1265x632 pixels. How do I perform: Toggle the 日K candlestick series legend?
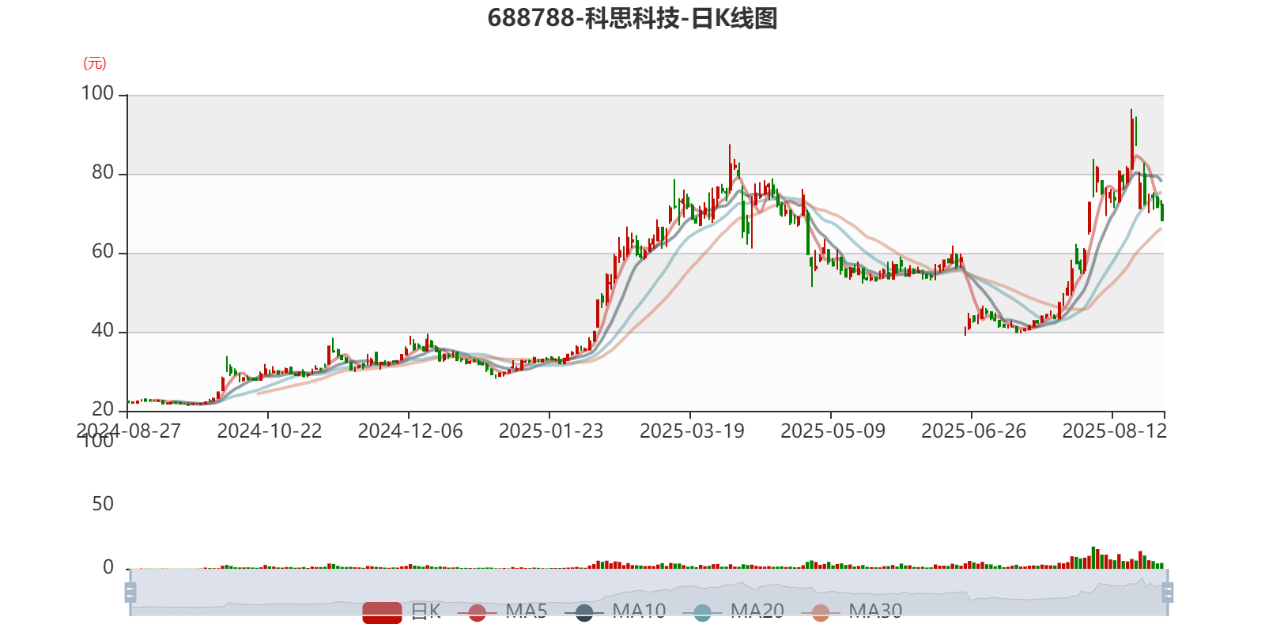tap(402, 611)
